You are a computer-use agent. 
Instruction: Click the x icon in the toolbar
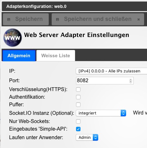138,19
